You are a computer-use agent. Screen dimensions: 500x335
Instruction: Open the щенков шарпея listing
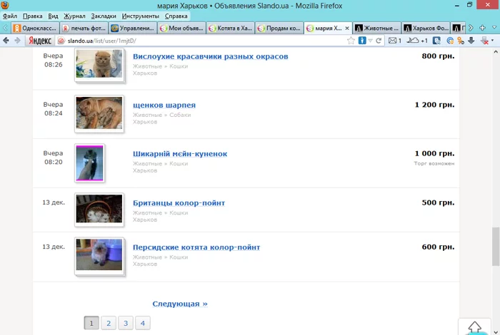tap(164, 105)
